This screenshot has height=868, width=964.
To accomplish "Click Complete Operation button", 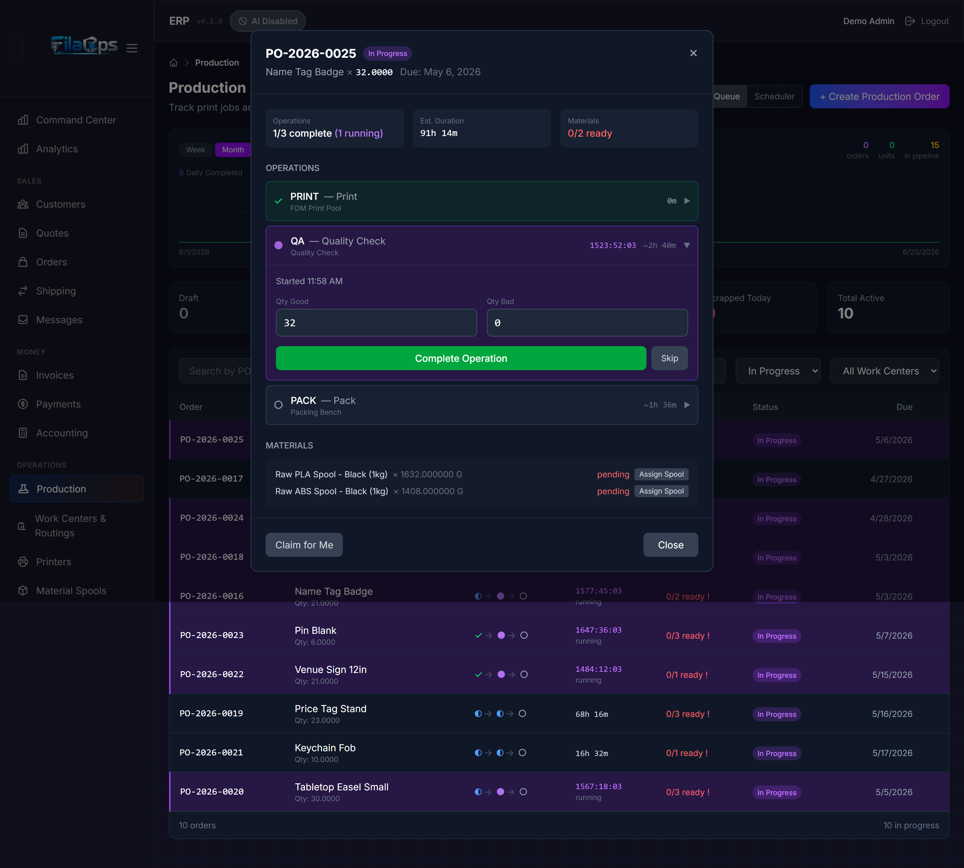I will point(461,358).
